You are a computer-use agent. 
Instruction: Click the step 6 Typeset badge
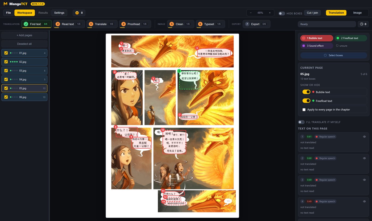coord(200,24)
